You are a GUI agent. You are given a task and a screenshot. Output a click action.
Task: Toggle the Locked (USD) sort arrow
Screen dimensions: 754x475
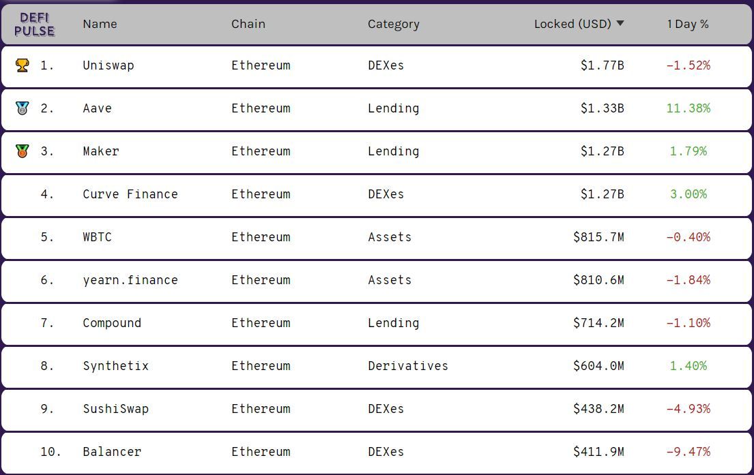[620, 24]
